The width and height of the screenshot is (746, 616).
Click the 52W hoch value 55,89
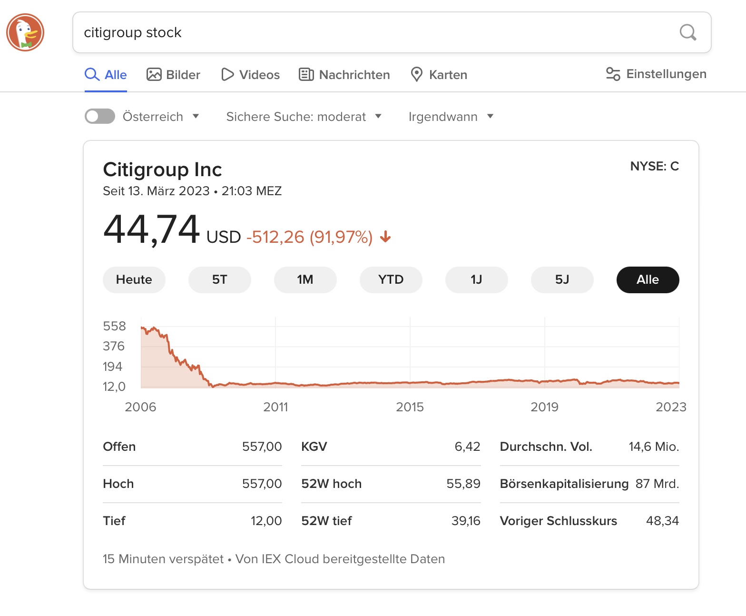[463, 484]
